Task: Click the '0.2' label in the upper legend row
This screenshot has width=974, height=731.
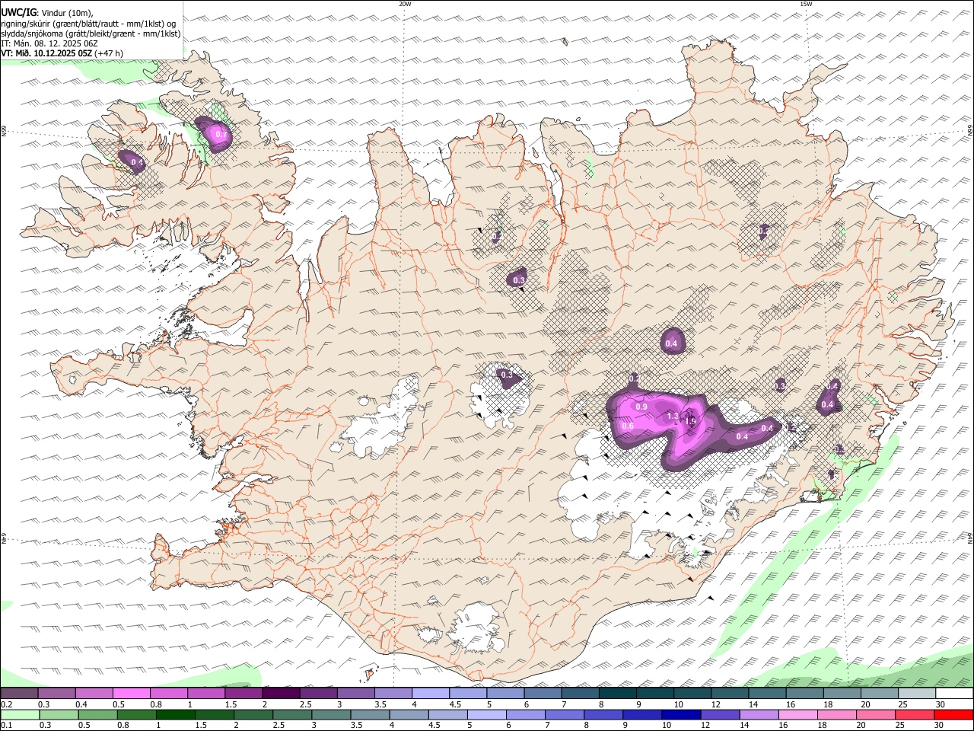Action: coord(6,704)
